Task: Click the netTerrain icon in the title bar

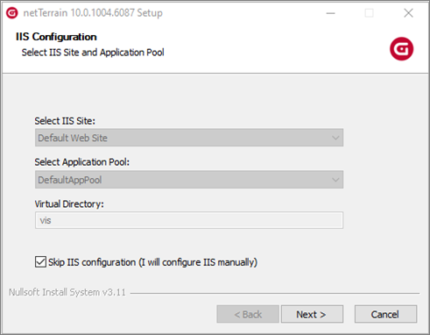Action: [12, 13]
